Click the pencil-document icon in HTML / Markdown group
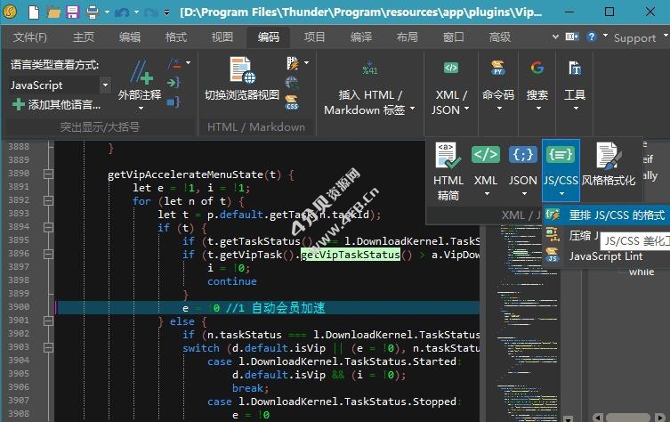This screenshot has height=422, width=670. [292, 63]
